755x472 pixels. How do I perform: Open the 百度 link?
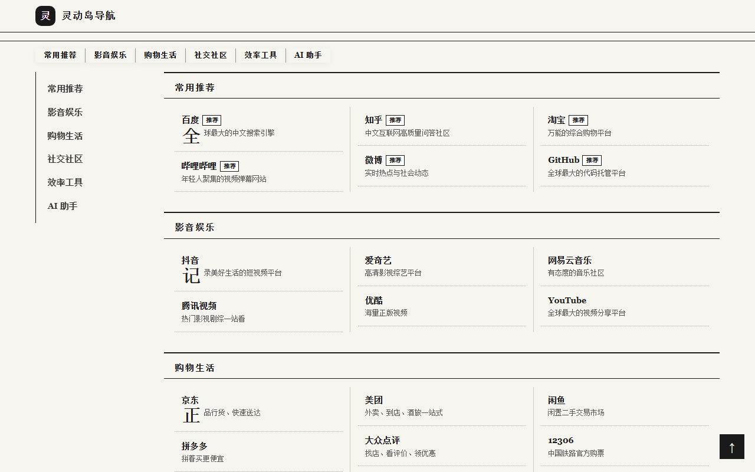click(191, 120)
